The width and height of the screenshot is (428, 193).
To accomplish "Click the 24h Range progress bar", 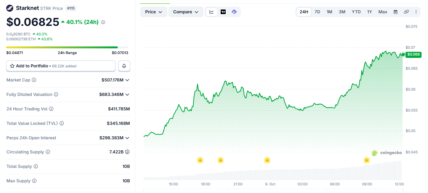I will [x=67, y=48].
